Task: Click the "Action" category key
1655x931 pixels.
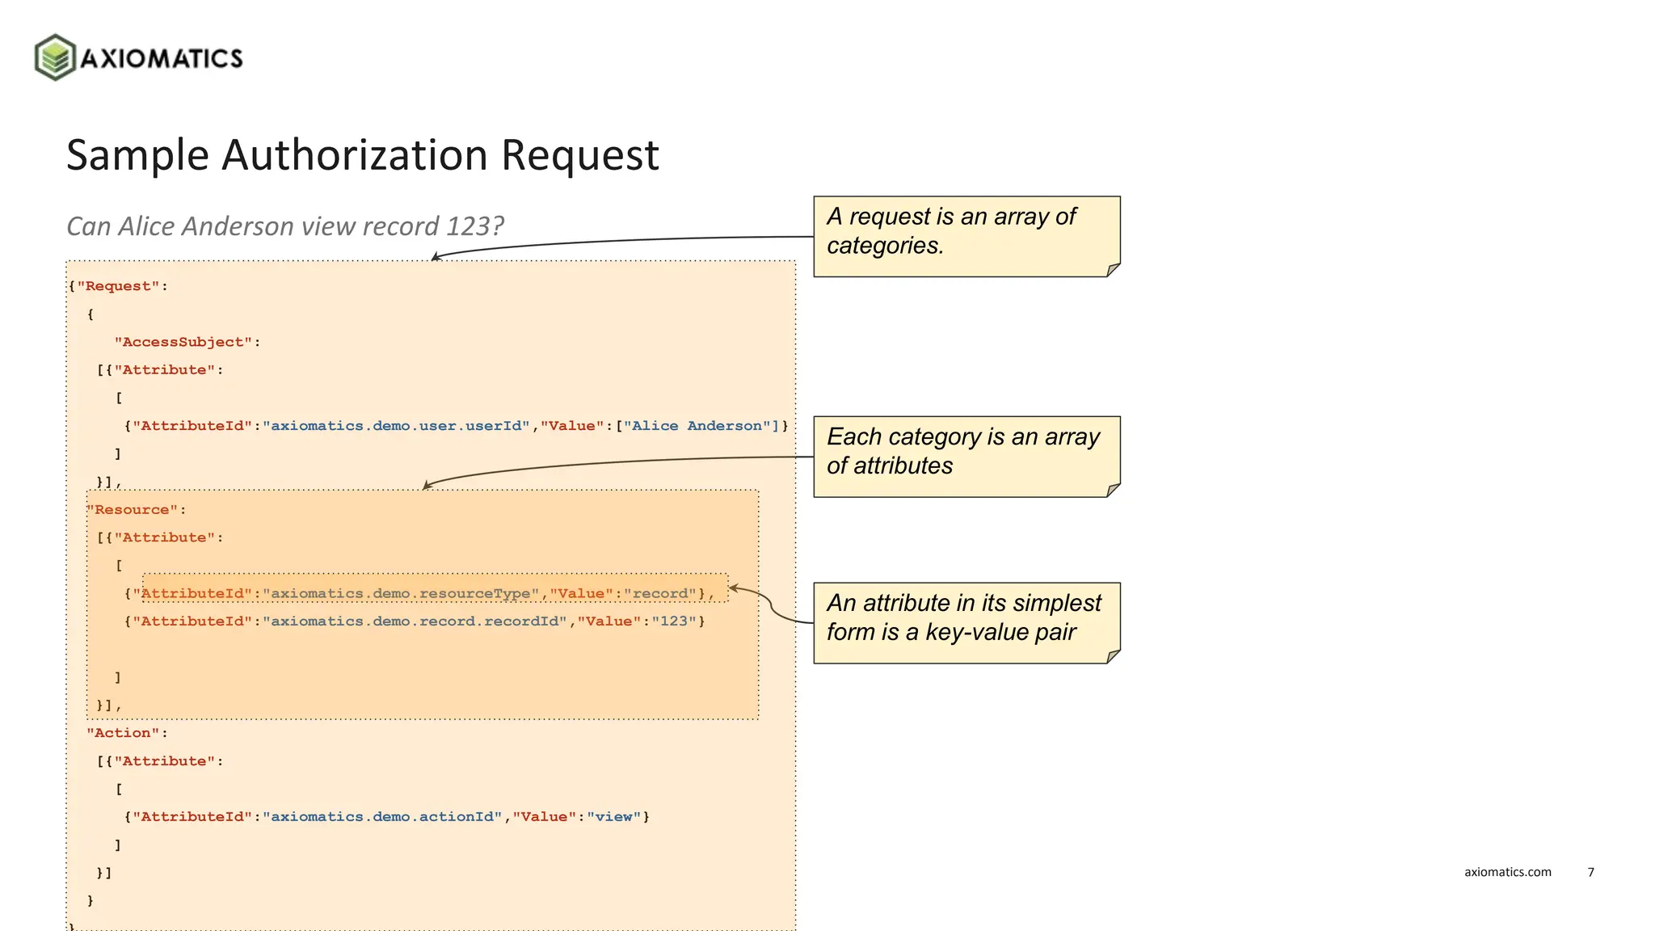Action: pyautogui.click(x=124, y=733)
